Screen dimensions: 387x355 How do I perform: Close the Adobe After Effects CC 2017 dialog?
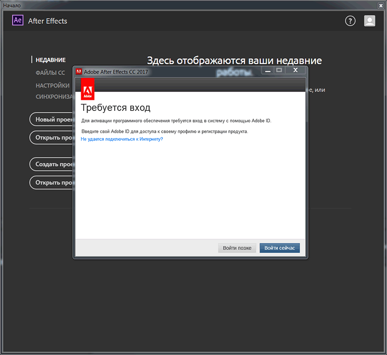[x=295, y=70]
